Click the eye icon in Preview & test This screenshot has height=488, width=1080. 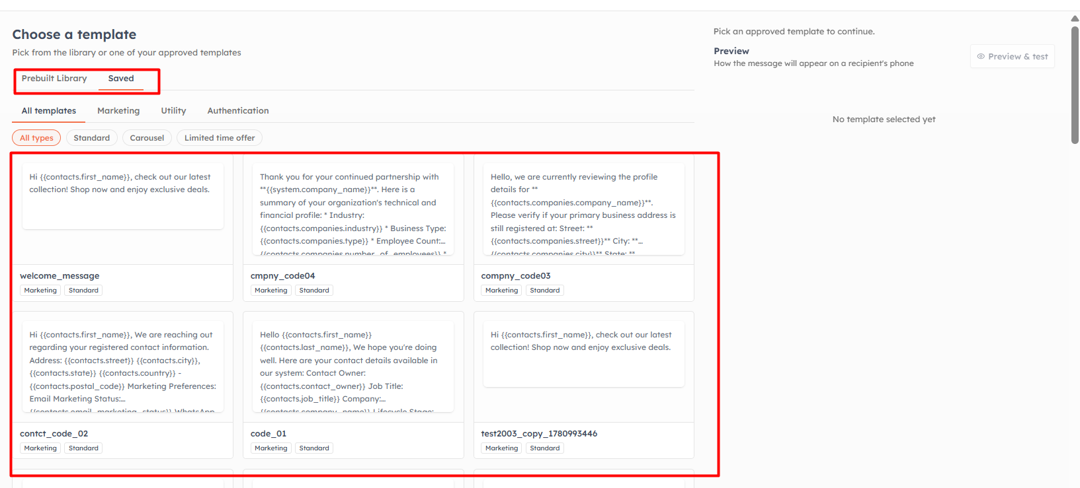(x=981, y=57)
